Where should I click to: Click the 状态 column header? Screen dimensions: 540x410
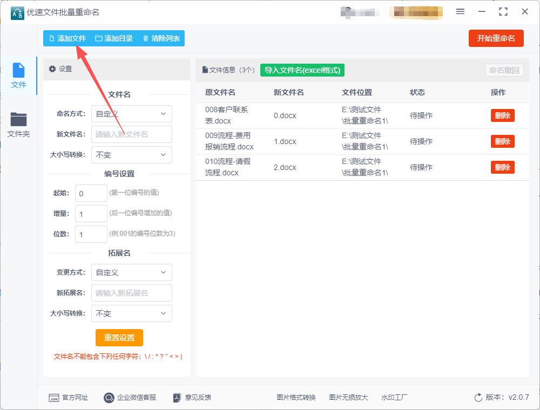(417, 92)
